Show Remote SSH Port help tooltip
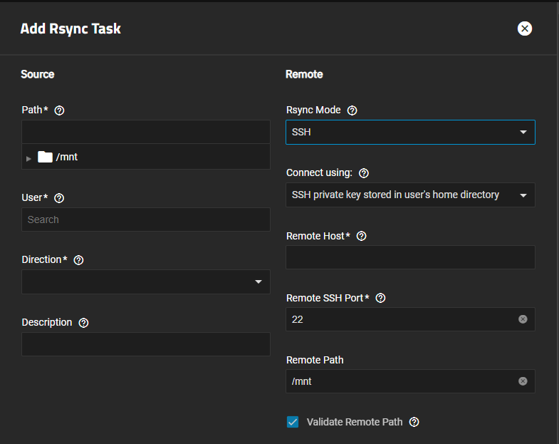The width and height of the screenshot is (559, 444). point(380,299)
